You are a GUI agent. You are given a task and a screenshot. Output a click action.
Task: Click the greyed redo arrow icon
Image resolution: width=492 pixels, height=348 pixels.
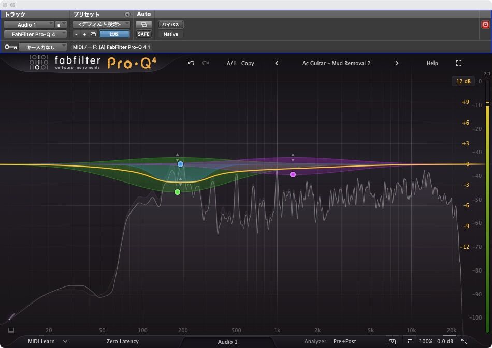click(206, 63)
